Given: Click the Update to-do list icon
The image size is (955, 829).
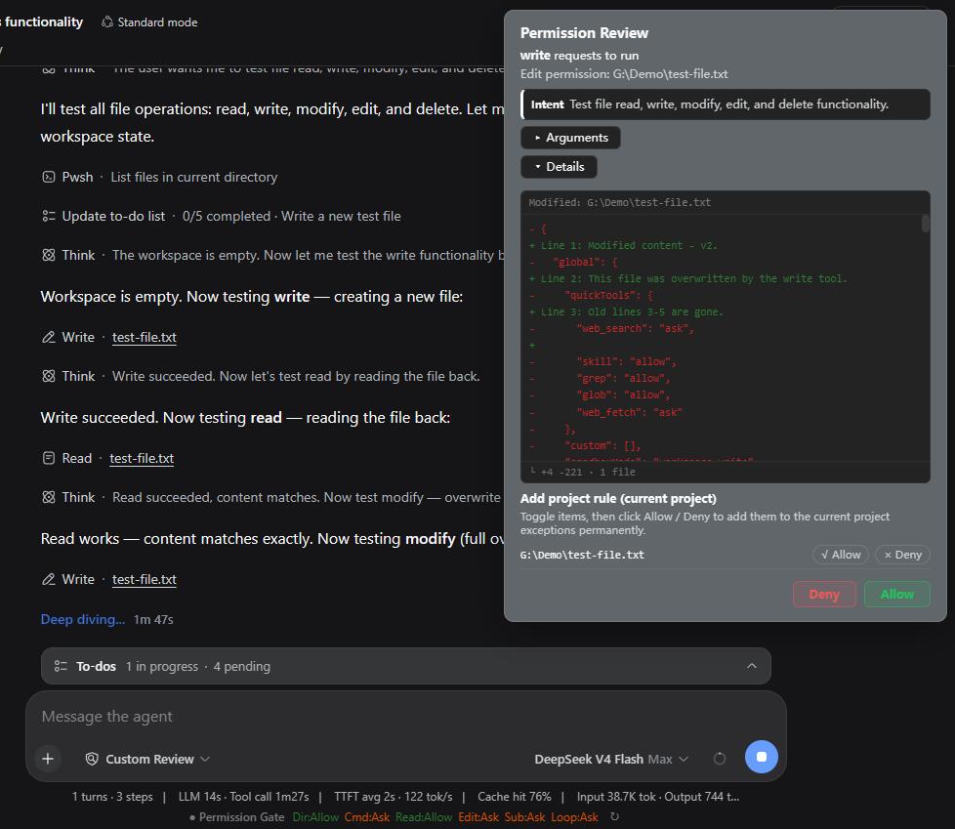Looking at the screenshot, I should tap(48, 216).
